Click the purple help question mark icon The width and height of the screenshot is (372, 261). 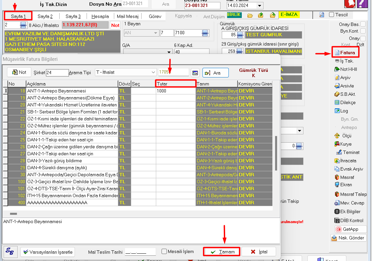coord(365,4)
